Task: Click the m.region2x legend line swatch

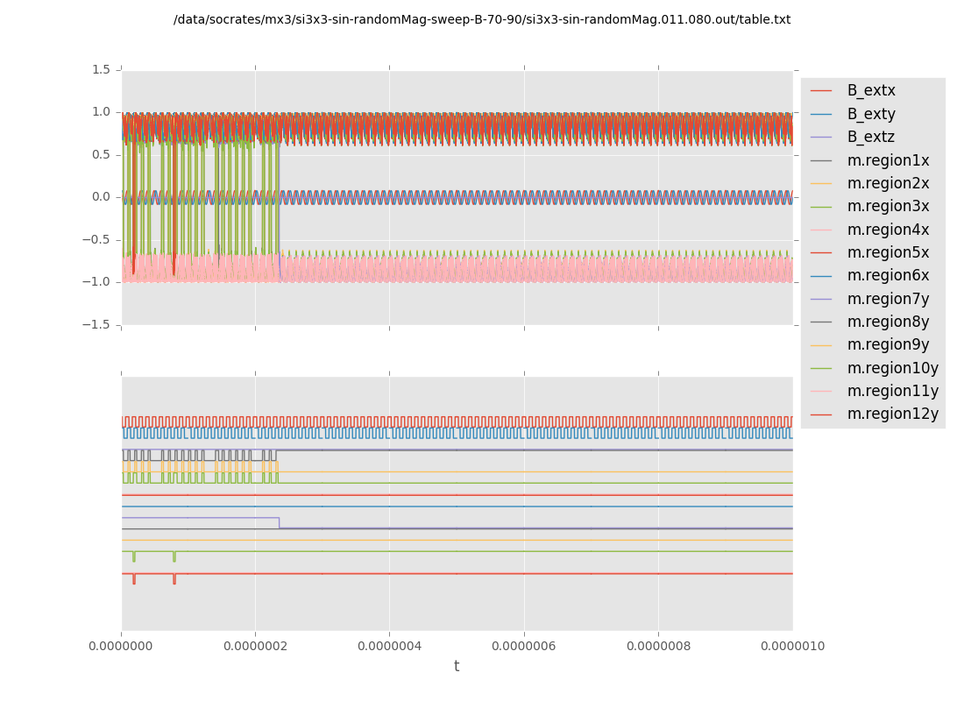Action: [821, 183]
